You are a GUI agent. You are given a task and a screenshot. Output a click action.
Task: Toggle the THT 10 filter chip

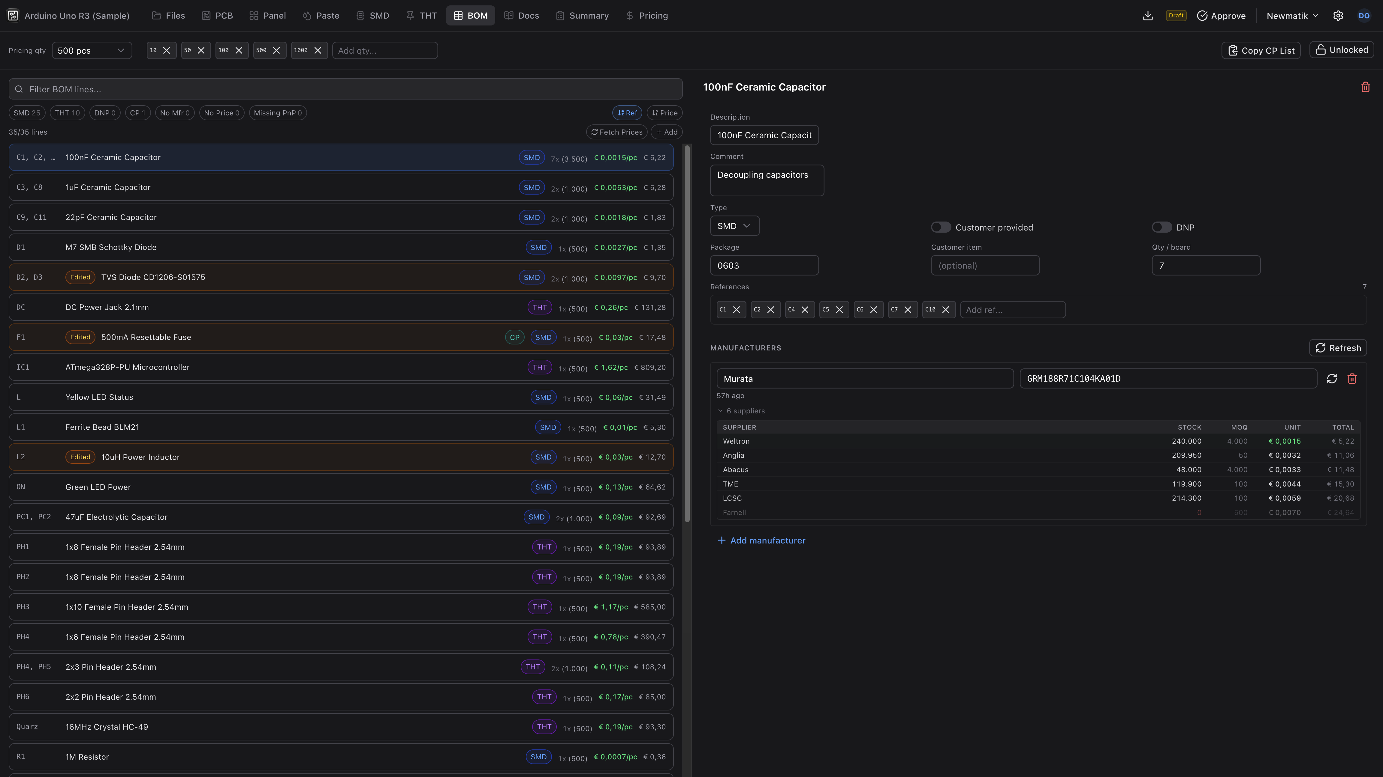pyautogui.click(x=67, y=113)
